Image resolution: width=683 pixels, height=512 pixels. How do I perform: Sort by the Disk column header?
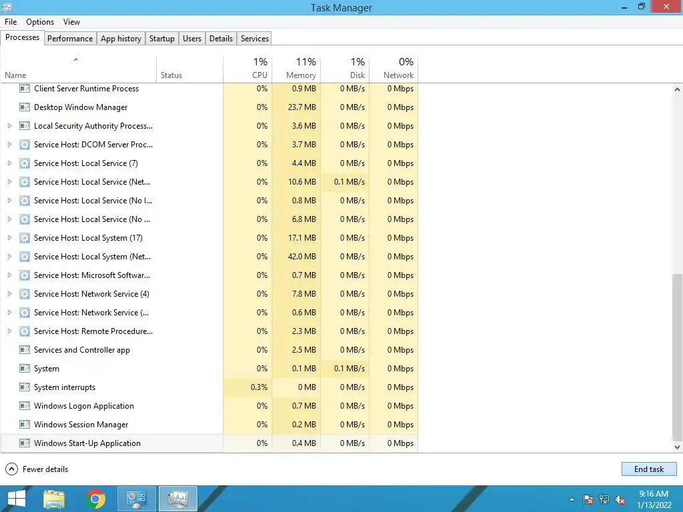click(345, 69)
